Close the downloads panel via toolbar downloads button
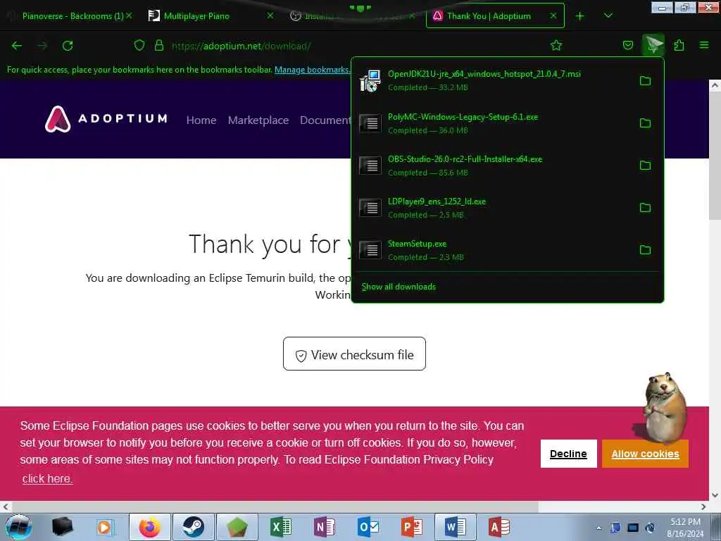721x541 pixels. [653, 44]
